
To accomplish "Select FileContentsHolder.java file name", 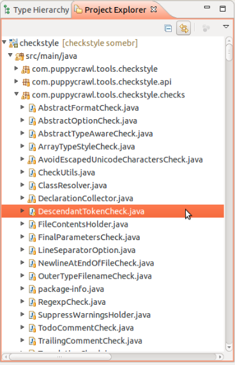I will coord(83,224).
